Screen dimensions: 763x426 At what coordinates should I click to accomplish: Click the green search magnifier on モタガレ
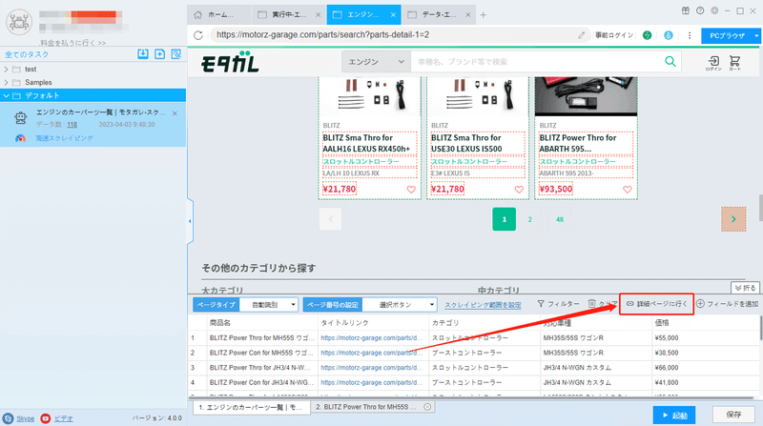[x=670, y=62]
